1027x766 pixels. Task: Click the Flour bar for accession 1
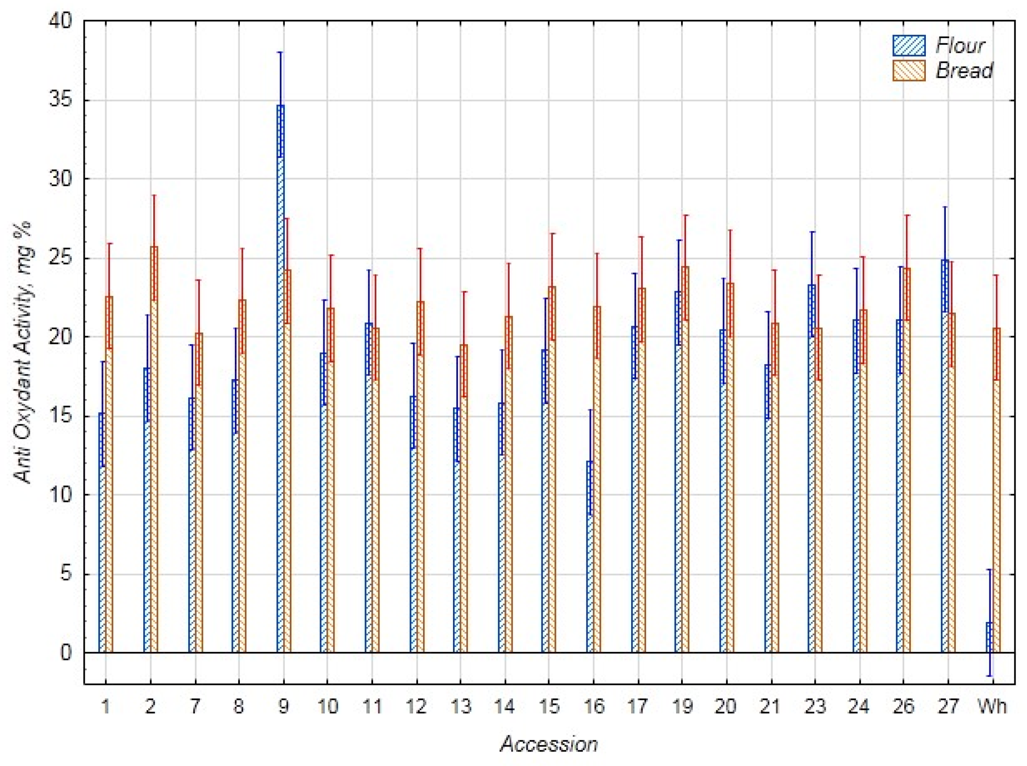click(102, 533)
